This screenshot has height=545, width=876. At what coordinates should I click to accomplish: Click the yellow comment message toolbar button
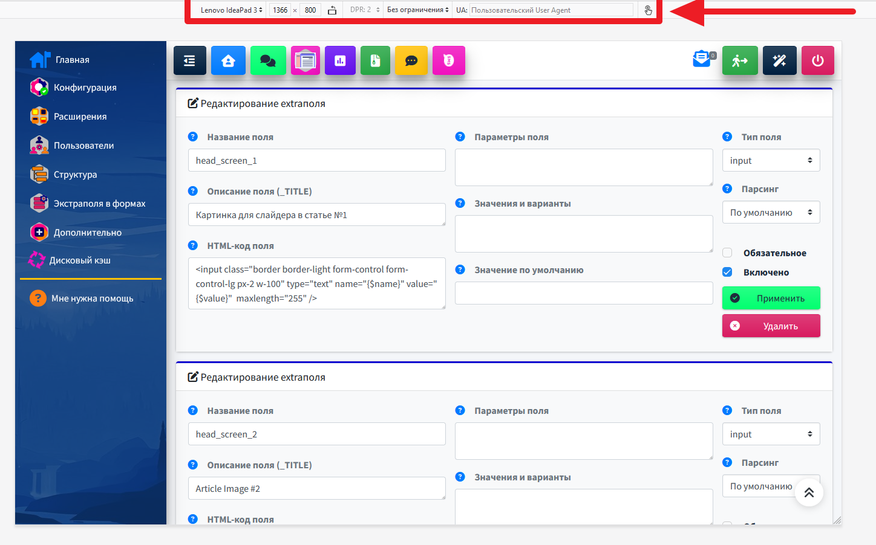(x=411, y=60)
